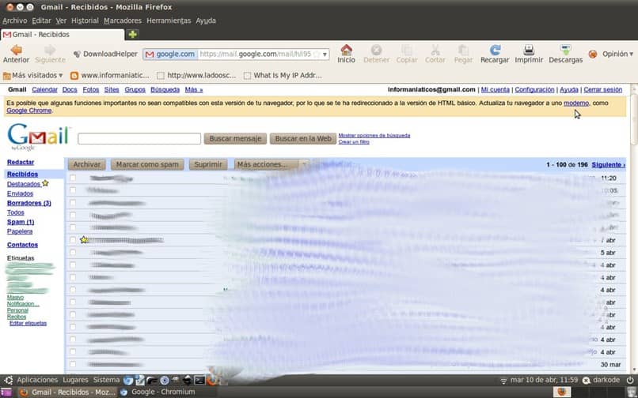Open the Marcadores menu

pos(123,21)
